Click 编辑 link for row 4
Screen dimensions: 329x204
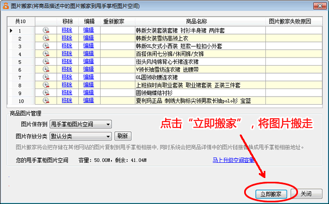(x=89, y=54)
